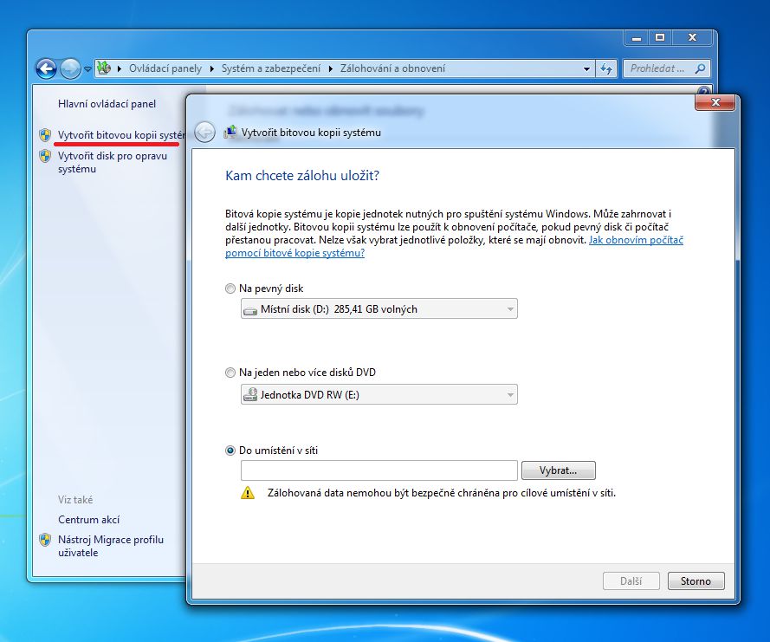770x642 pixels.
Task: Click Vytvořit bitovou kopii systému sidebar link
Action: (x=121, y=134)
